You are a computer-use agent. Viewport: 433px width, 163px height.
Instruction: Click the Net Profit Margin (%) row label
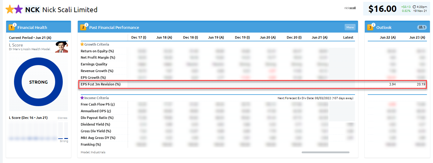point(98,57)
